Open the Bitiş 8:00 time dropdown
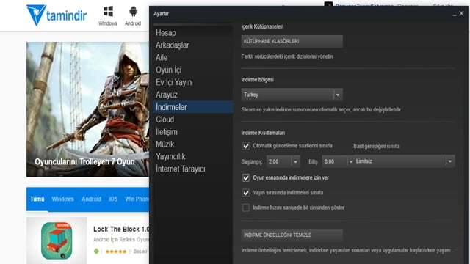This screenshot has width=470, height=264. (338, 161)
